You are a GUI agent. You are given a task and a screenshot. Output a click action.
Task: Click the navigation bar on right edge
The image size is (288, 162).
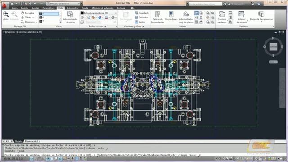282,88
